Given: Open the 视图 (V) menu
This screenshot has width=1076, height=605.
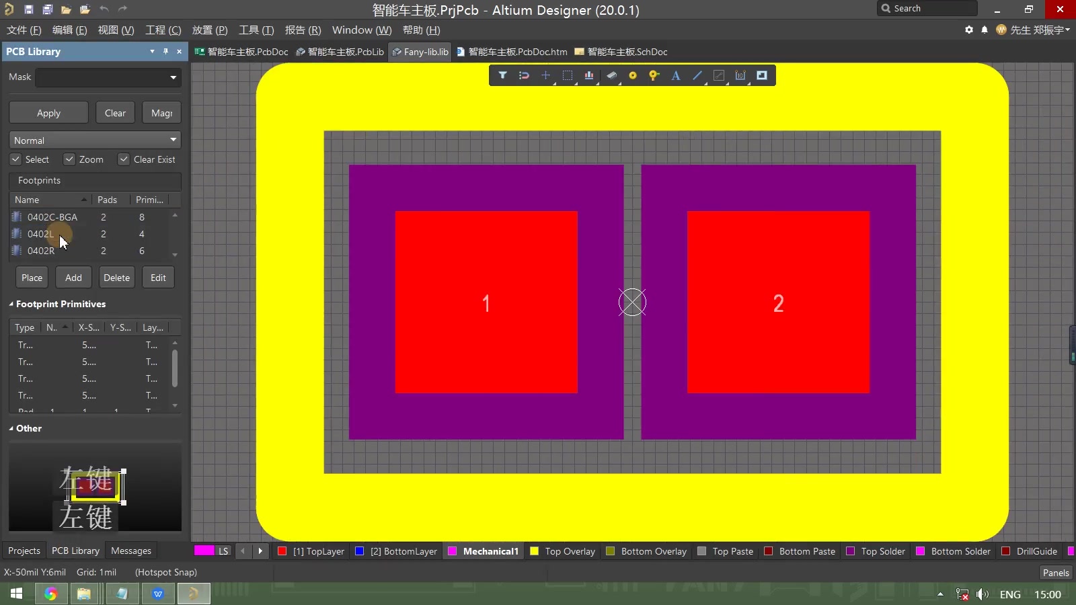Looking at the screenshot, I should 116,30.
